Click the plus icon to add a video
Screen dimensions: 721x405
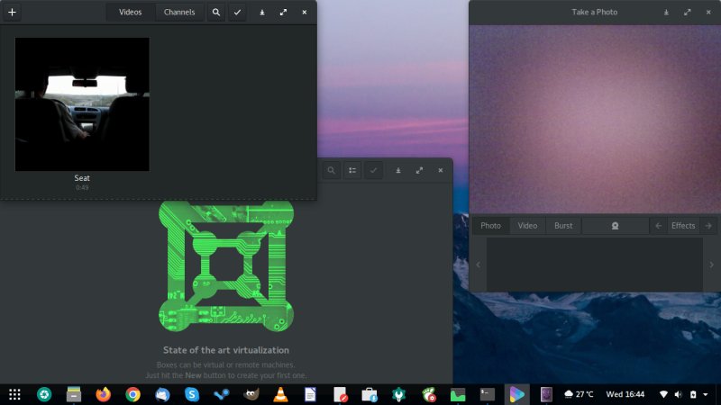(12, 13)
